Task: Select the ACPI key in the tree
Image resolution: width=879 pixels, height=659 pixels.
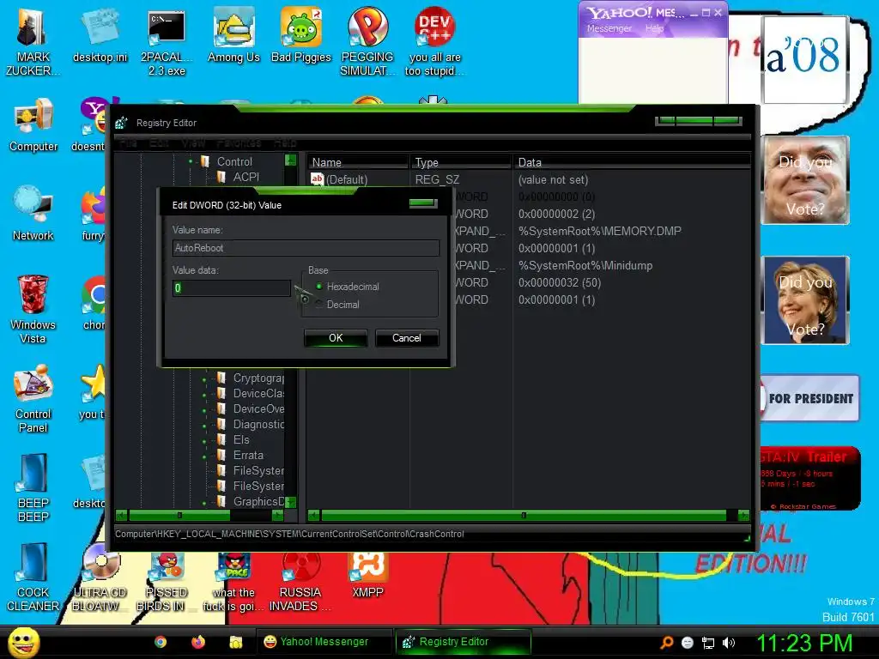Action: 246,177
